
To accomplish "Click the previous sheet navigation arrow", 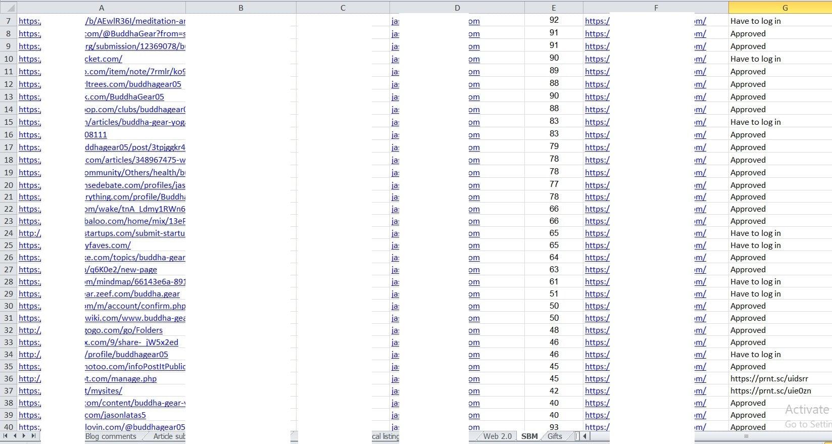I will 15,436.
